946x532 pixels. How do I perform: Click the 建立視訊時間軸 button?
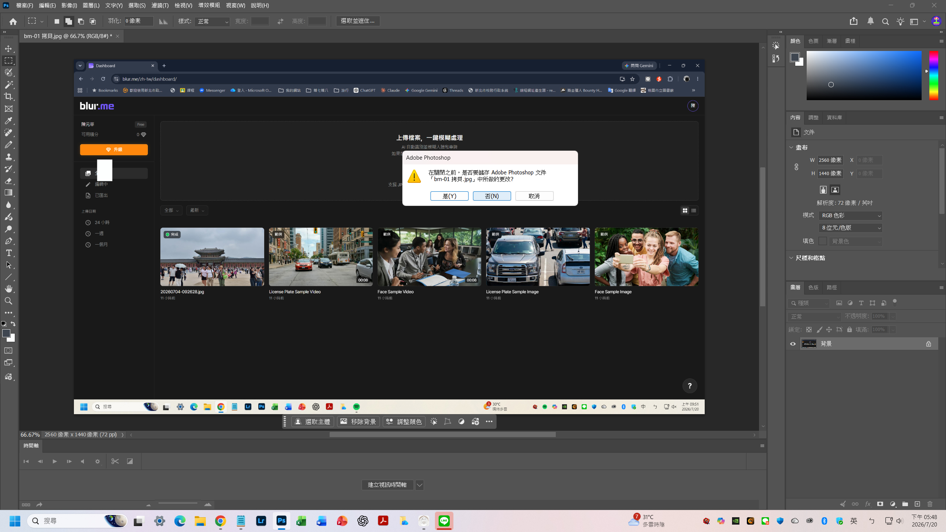point(387,485)
